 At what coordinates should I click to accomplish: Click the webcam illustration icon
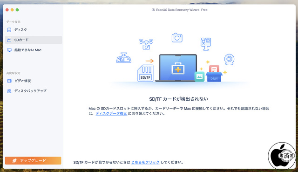[x=229, y=60]
